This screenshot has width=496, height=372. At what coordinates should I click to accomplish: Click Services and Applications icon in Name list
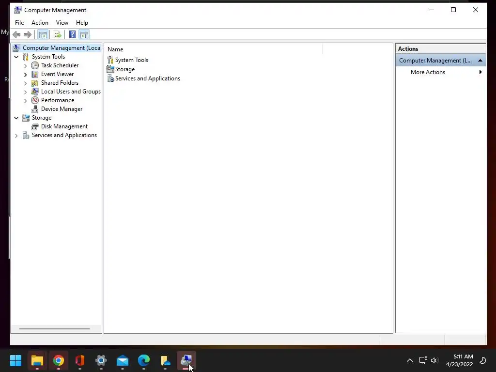[x=110, y=78]
